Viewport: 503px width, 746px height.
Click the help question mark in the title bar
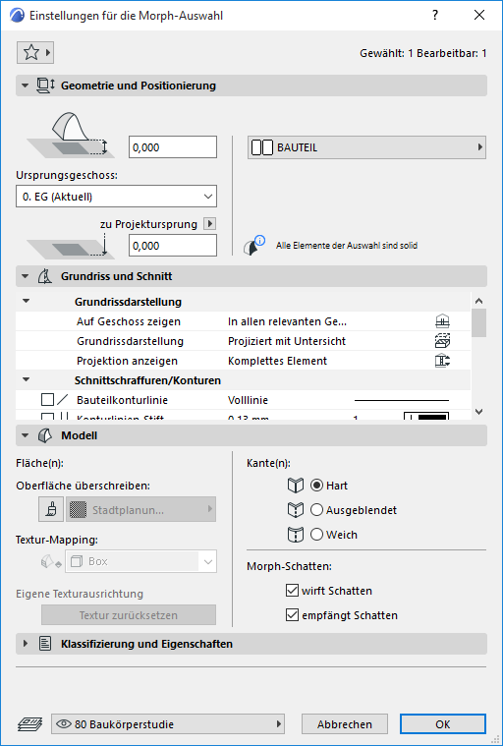[x=435, y=15]
